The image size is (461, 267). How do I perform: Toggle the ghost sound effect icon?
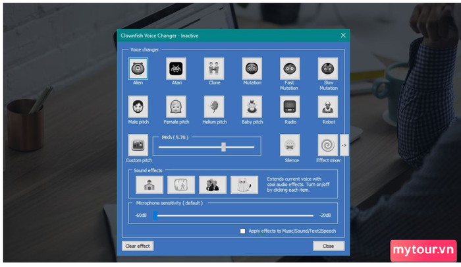[x=244, y=185]
